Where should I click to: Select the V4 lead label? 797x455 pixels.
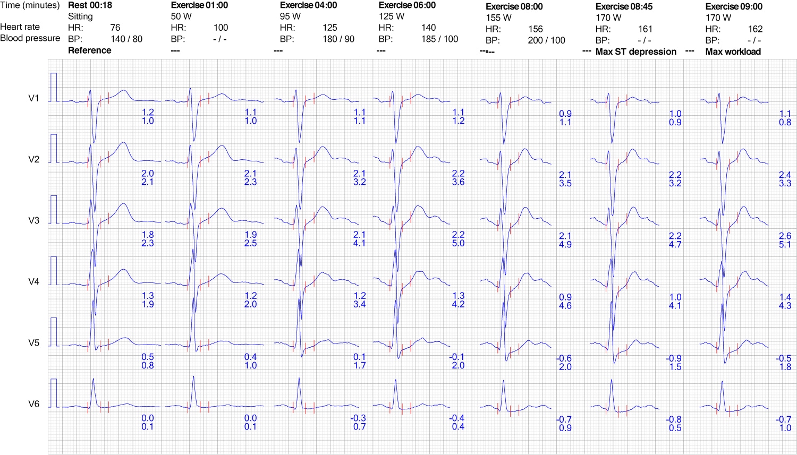click(x=33, y=281)
